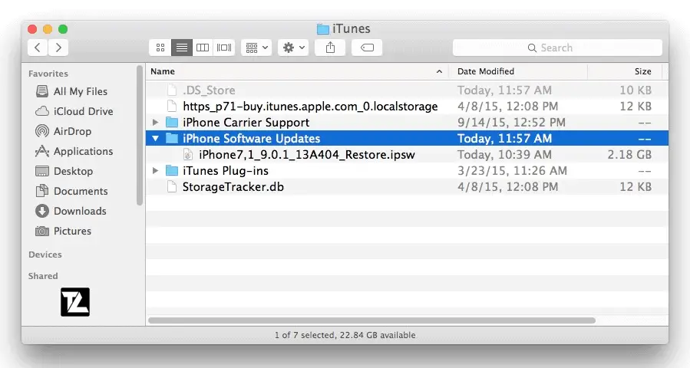Select the iPhone7,1_9.0.1_13A404_Restore.ipsw file
This screenshot has height=368, width=690.
[307, 155]
